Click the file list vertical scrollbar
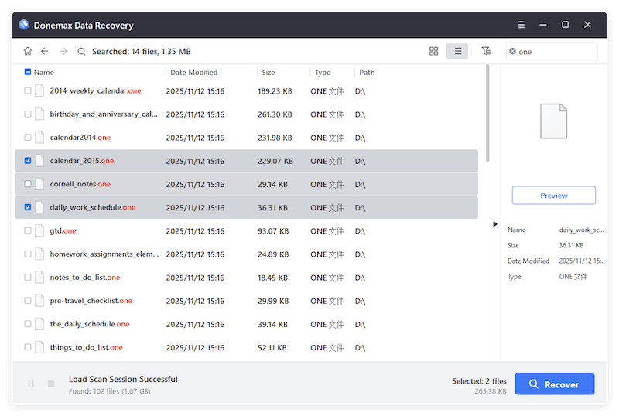The width and height of the screenshot is (619, 416). click(x=487, y=113)
